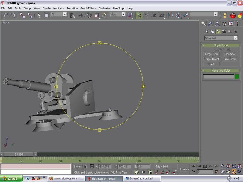This screenshot has width=243, height=182.
Task: Toggle the Key Mode key icon
Action: (x=193, y=171)
